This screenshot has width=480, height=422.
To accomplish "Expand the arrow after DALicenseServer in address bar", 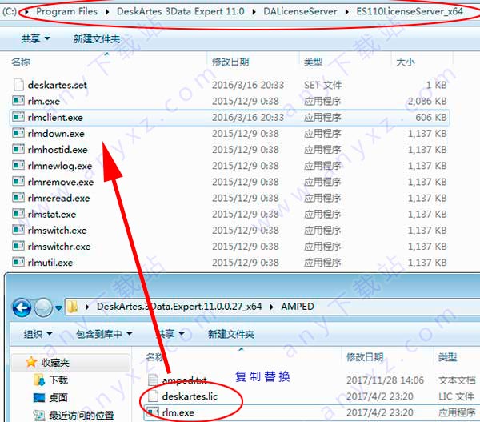I will point(346,12).
